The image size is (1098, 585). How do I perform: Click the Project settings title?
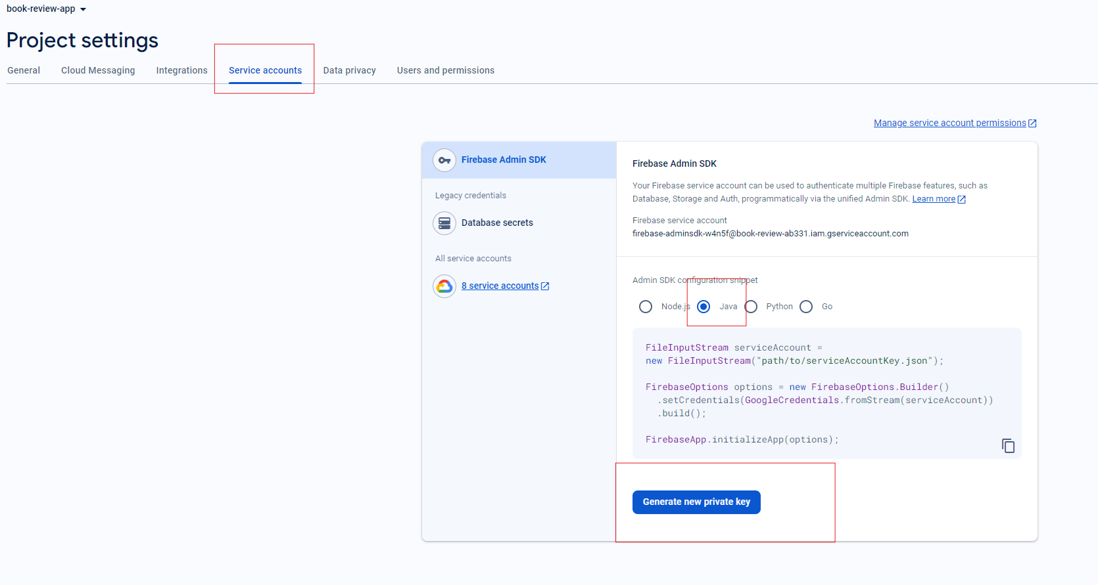click(x=82, y=41)
